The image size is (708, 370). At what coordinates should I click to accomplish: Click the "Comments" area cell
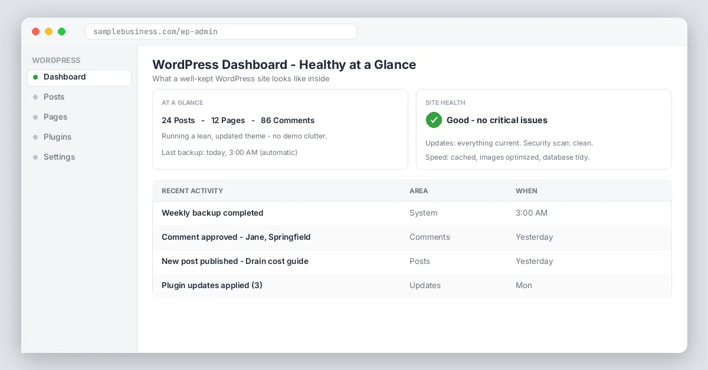point(430,237)
